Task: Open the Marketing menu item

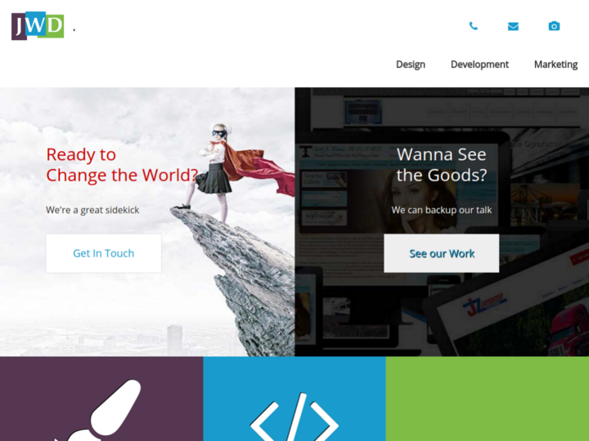Action: click(x=555, y=65)
